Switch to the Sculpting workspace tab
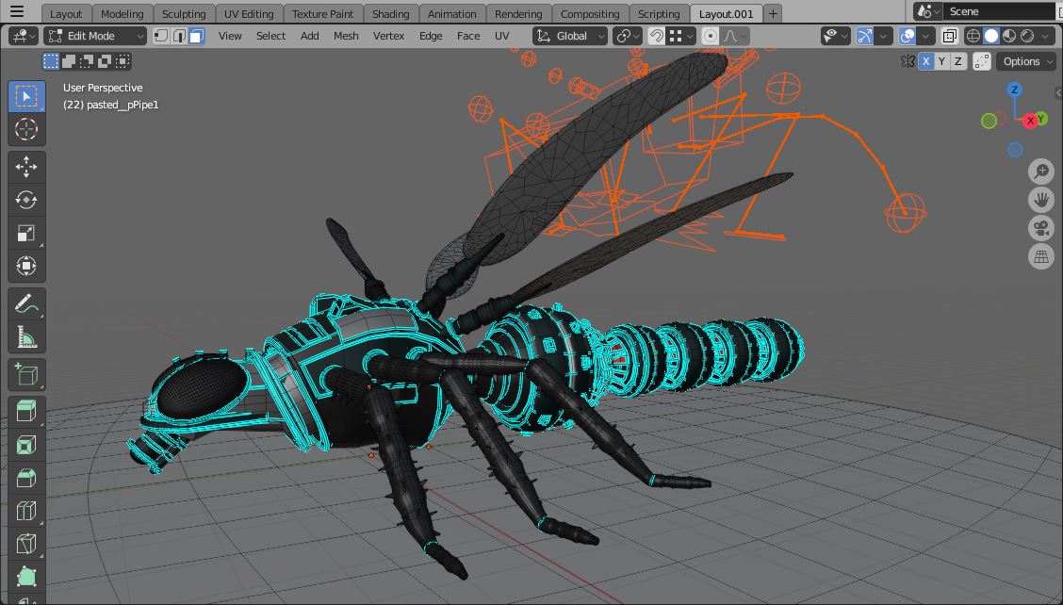Viewport: 1063px width, 605px height. (x=184, y=13)
